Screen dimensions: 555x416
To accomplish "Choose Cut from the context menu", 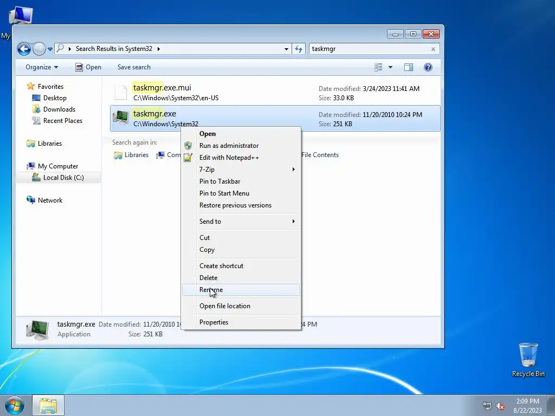I will tap(241, 238).
